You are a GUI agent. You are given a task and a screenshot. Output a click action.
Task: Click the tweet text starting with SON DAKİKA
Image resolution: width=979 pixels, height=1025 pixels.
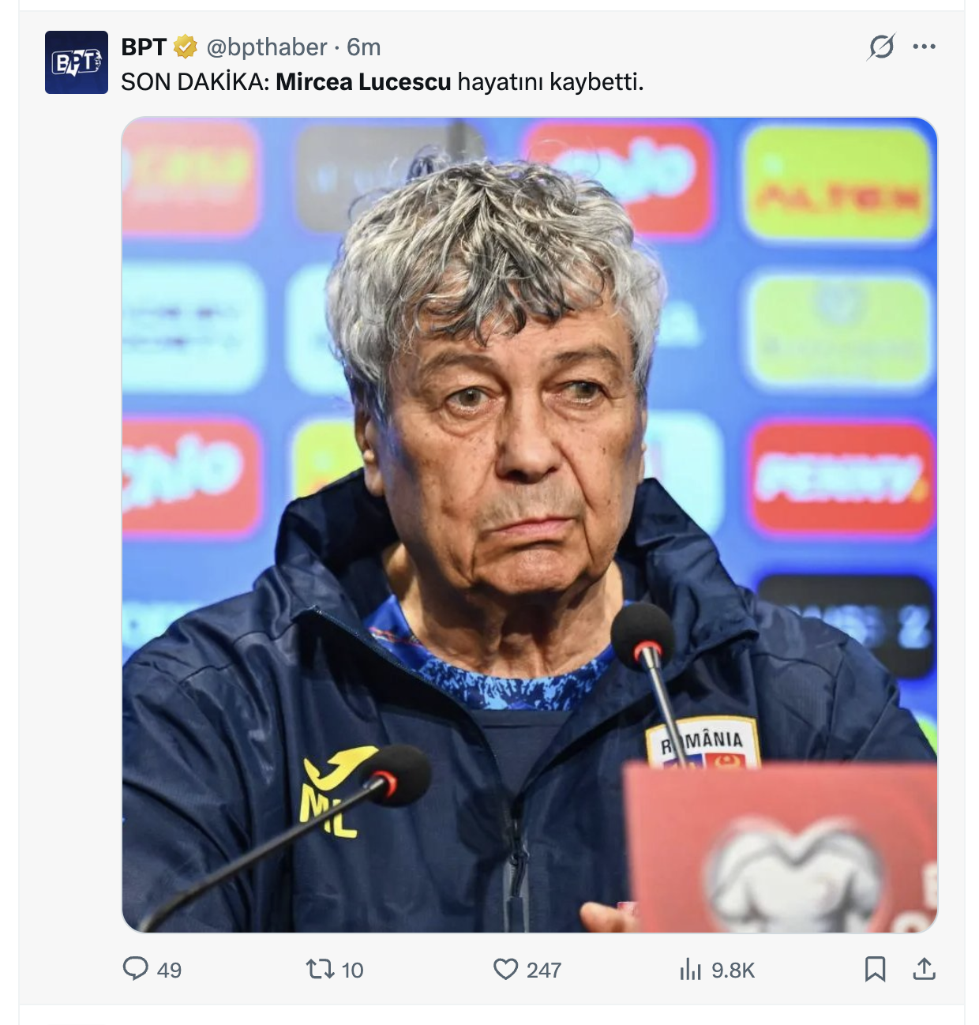pyautogui.click(x=382, y=82)
